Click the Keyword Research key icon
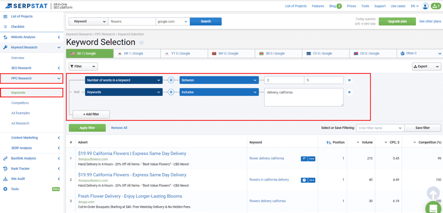The image size is (443, 213). coord(5,47)
